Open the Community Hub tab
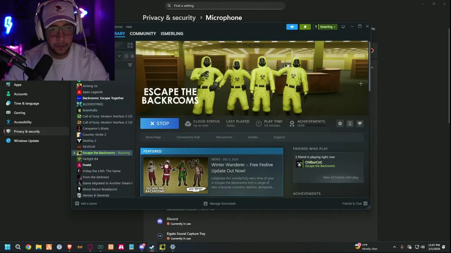451x253 pixels. coord(188,137)
